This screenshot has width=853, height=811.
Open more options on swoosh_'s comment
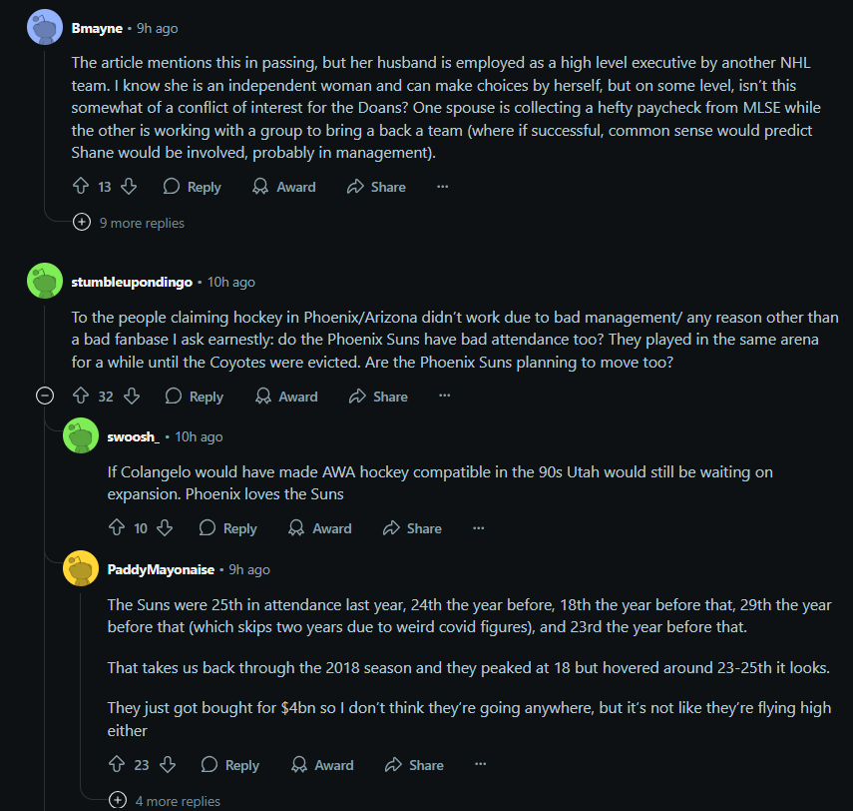click(x=479, y=528)
